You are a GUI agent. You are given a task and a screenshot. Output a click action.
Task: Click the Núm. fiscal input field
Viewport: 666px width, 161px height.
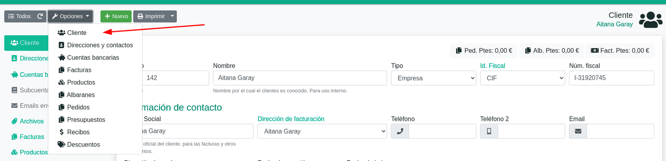(611, 78)
